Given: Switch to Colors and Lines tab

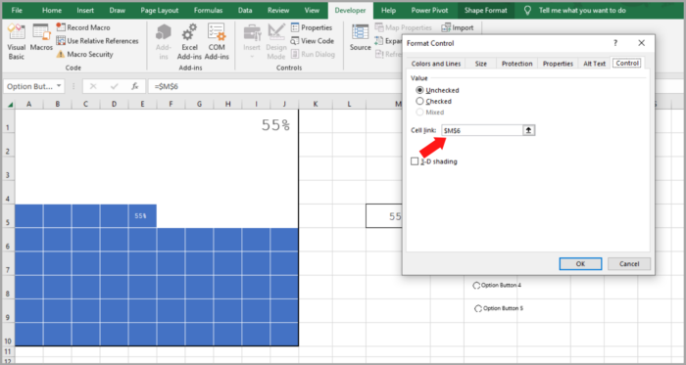Looking at the screenshot, I should pyautogui.click(x=436, y=64).
